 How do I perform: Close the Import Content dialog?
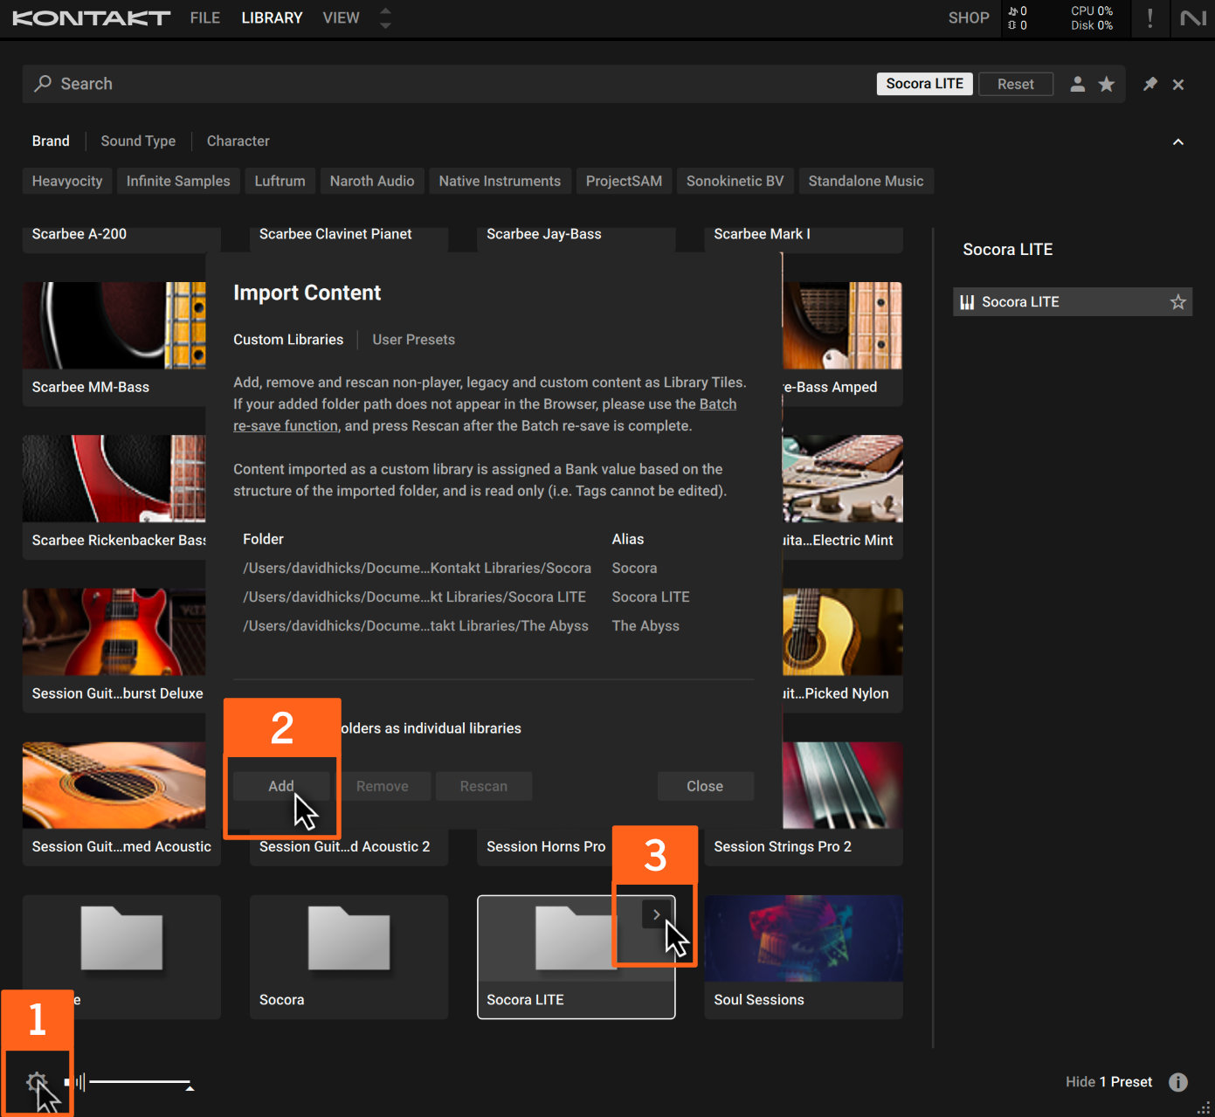(705, 786)
